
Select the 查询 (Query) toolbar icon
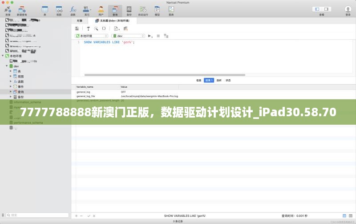tap(115, 11)
